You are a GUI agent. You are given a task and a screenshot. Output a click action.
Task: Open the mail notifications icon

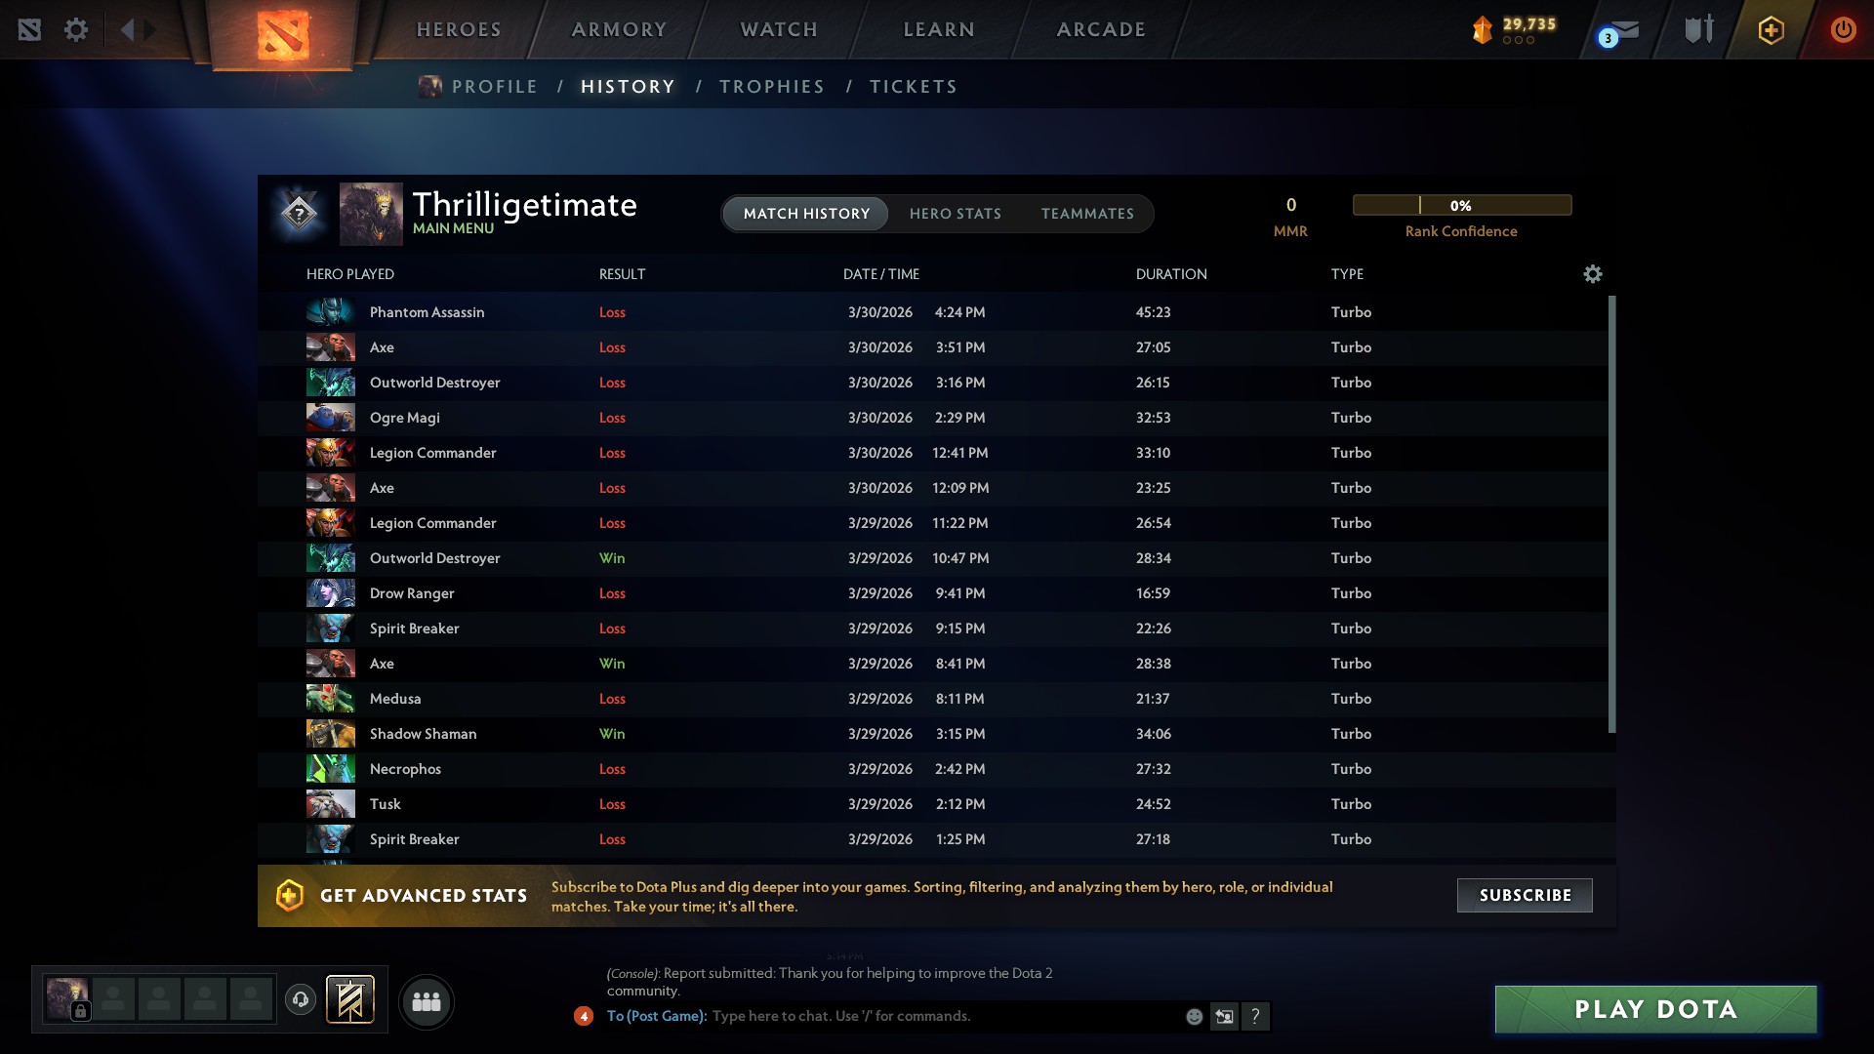1623,31
